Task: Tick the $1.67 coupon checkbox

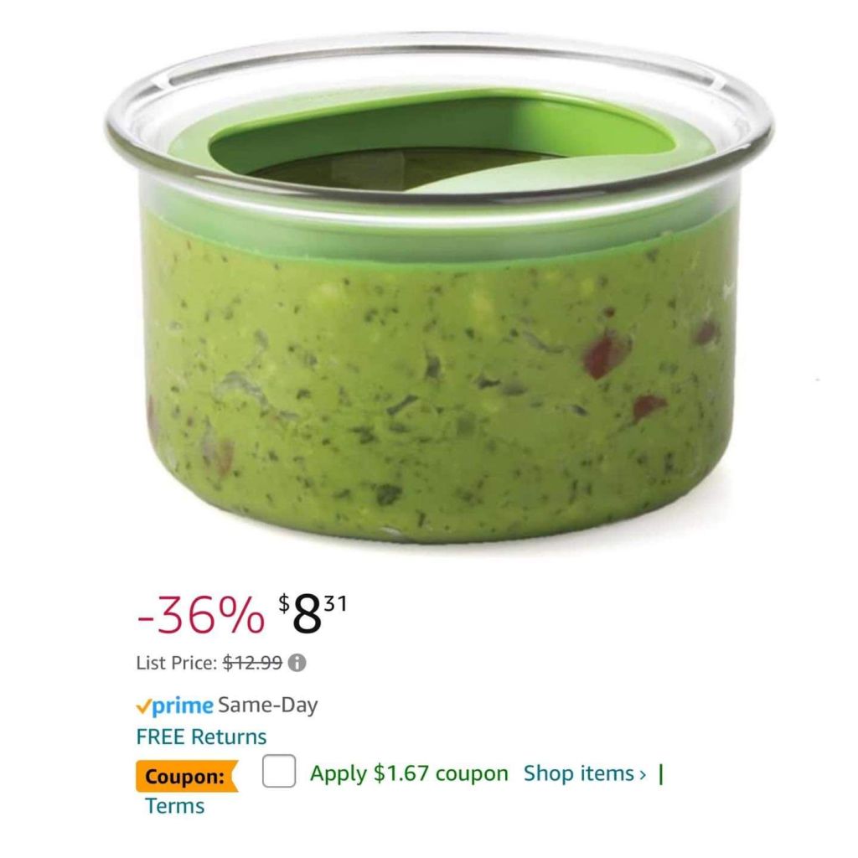Action: (x=279, y=771)
